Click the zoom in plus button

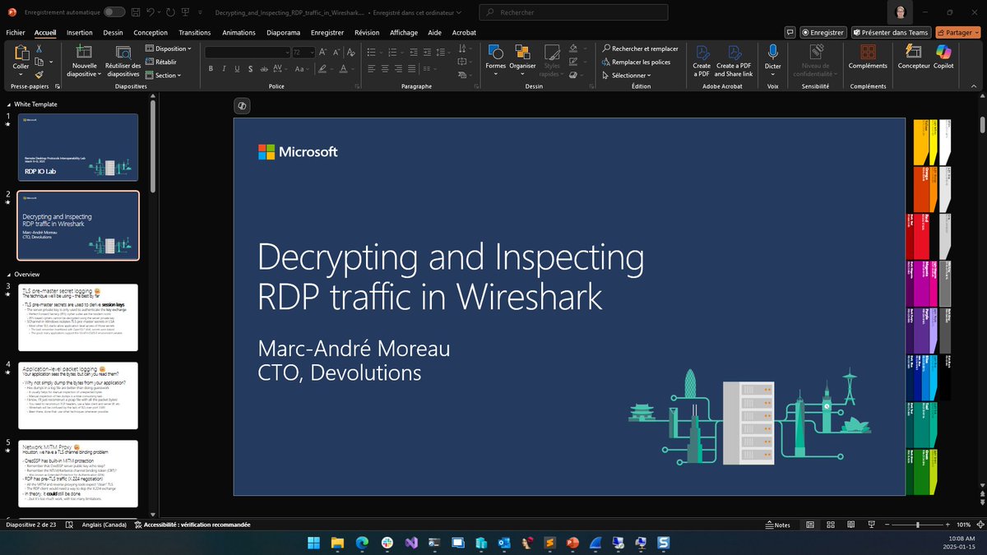pos(947,525)
